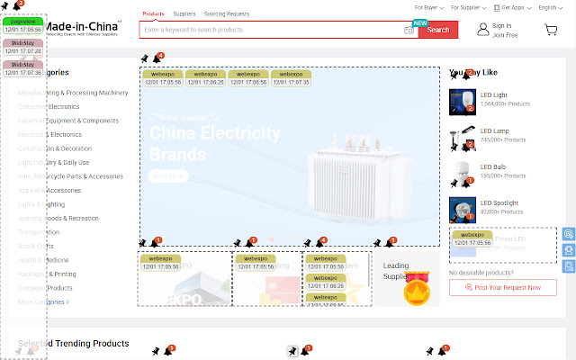The image size is (576, 360).
Task: Click the red Search button
Action: click(x=438, y=30)
